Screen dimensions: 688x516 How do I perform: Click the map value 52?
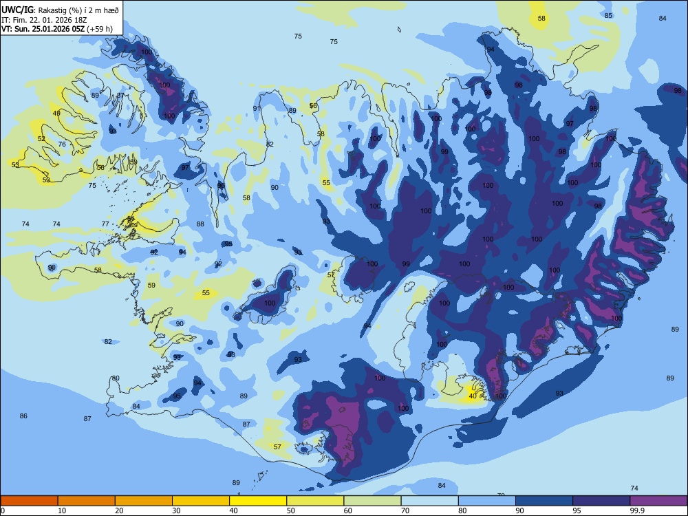(41, 139)
